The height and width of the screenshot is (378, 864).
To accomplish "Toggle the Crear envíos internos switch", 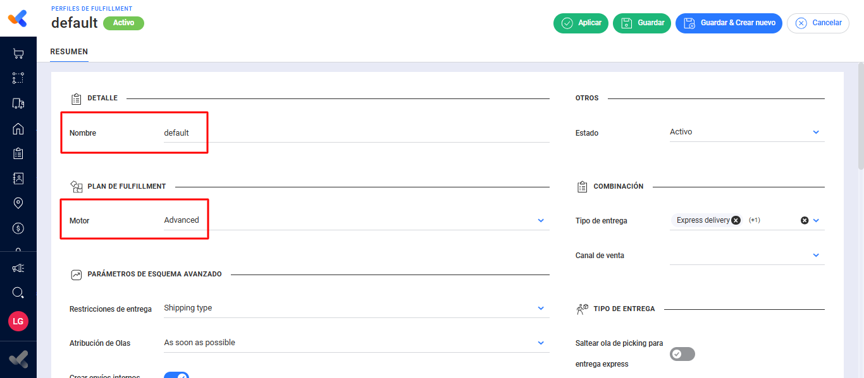I will pyautogui.click(x=176, y=376).
